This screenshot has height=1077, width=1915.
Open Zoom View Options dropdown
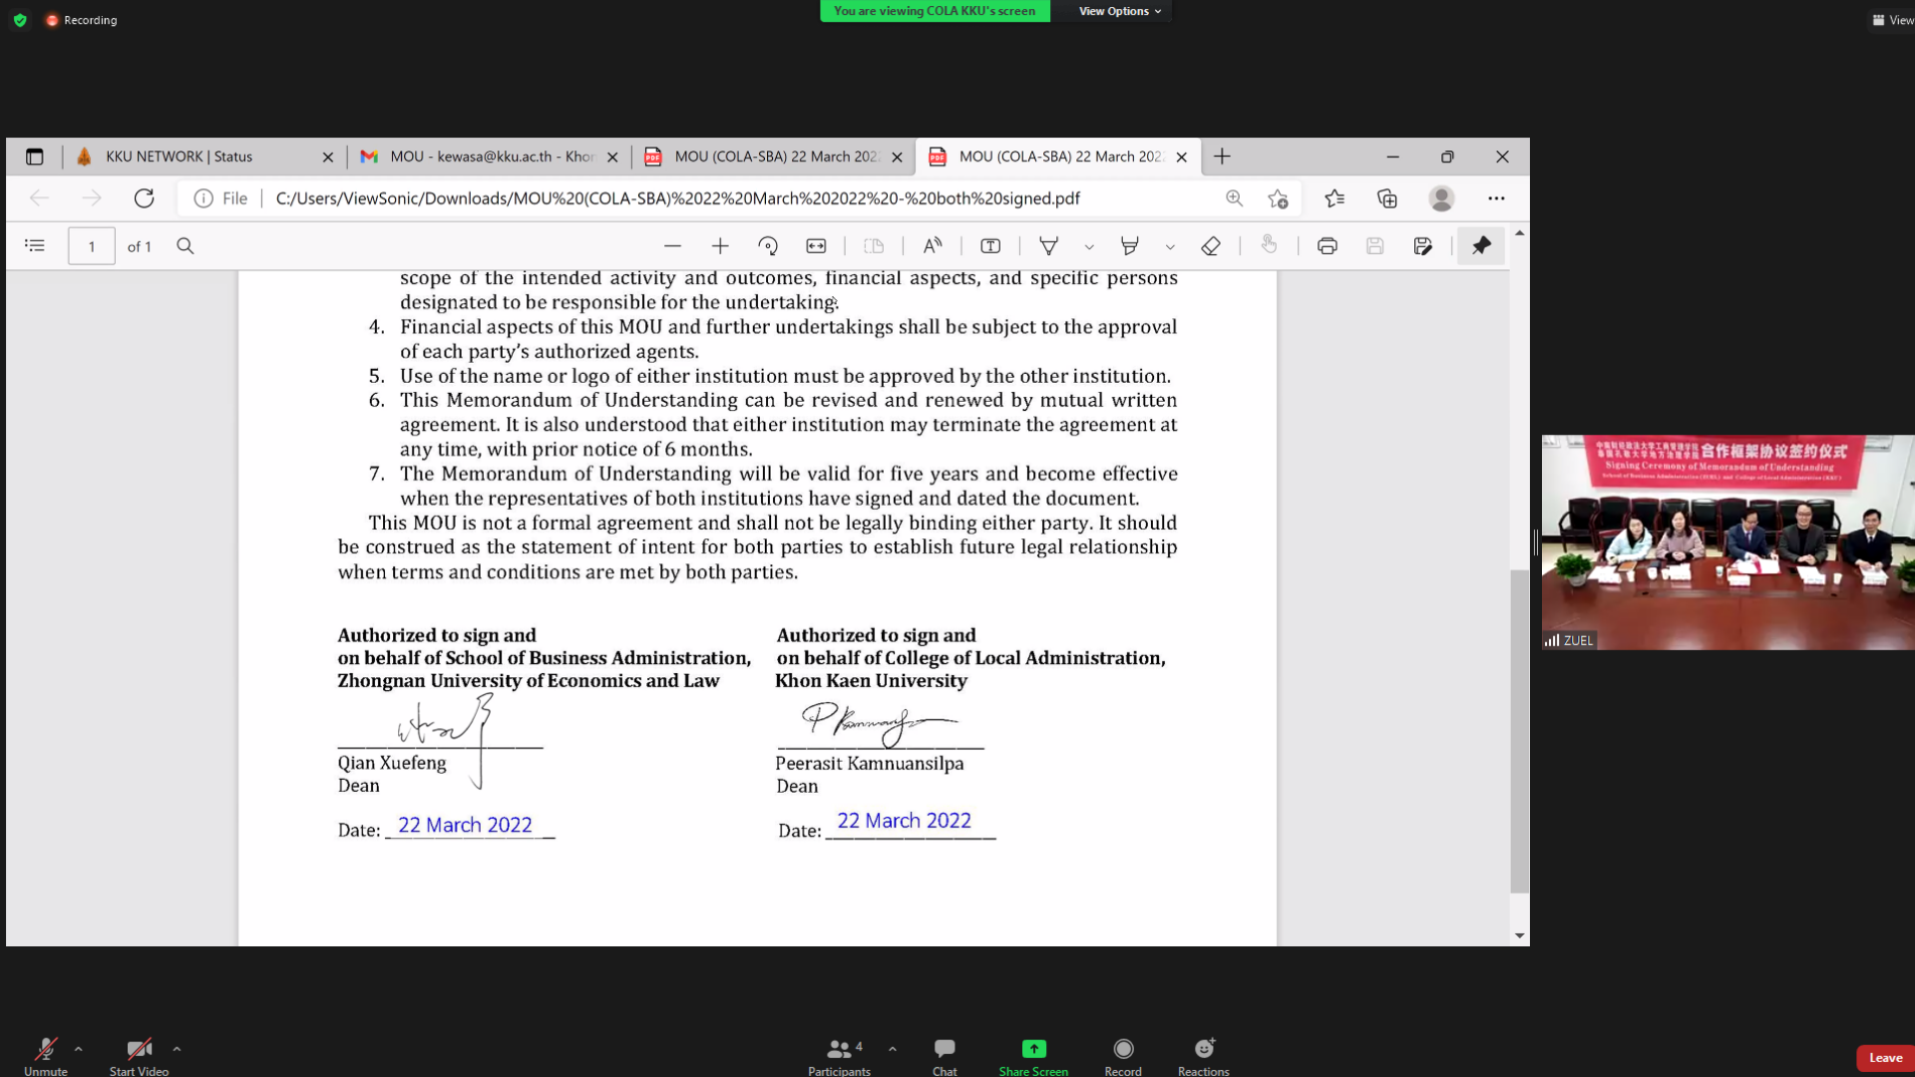coord(1120,11)
